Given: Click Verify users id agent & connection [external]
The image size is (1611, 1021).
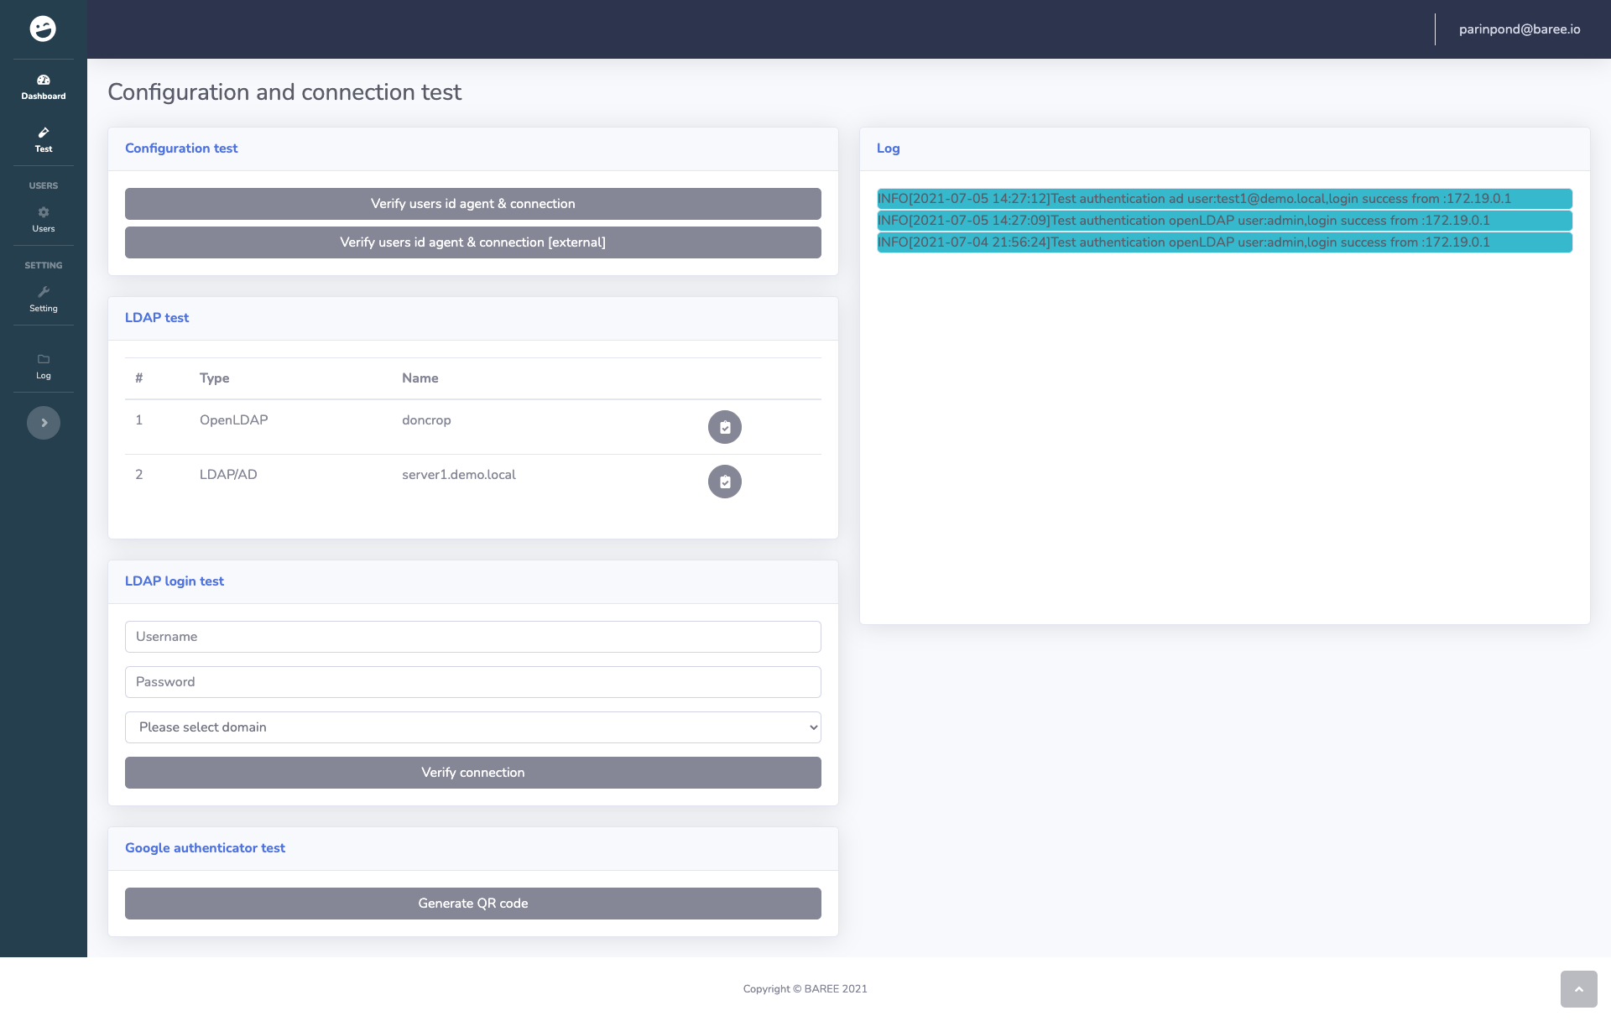Looking at the screenshot, I should tap(472, 242).
